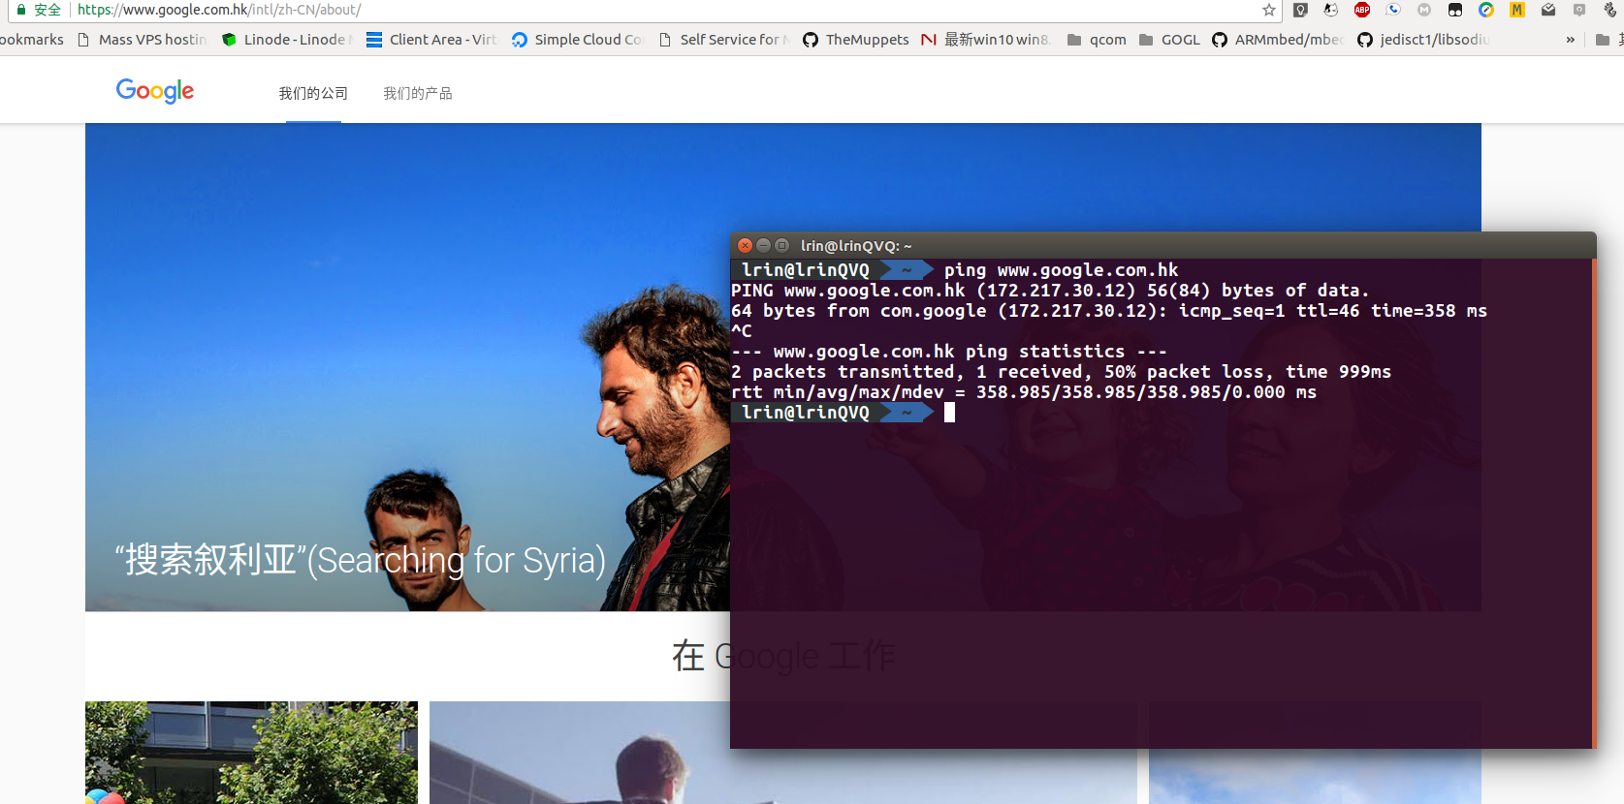Viewport: 1624px width, 804px height.
Task: Open the grey upload speech bubble extension
Action: (x=1579, y=10)
